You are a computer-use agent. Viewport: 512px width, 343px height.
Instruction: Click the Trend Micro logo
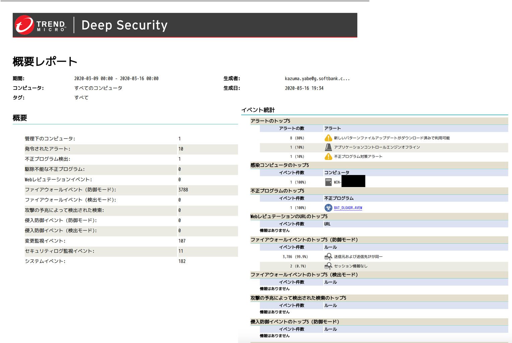(41, 25)
